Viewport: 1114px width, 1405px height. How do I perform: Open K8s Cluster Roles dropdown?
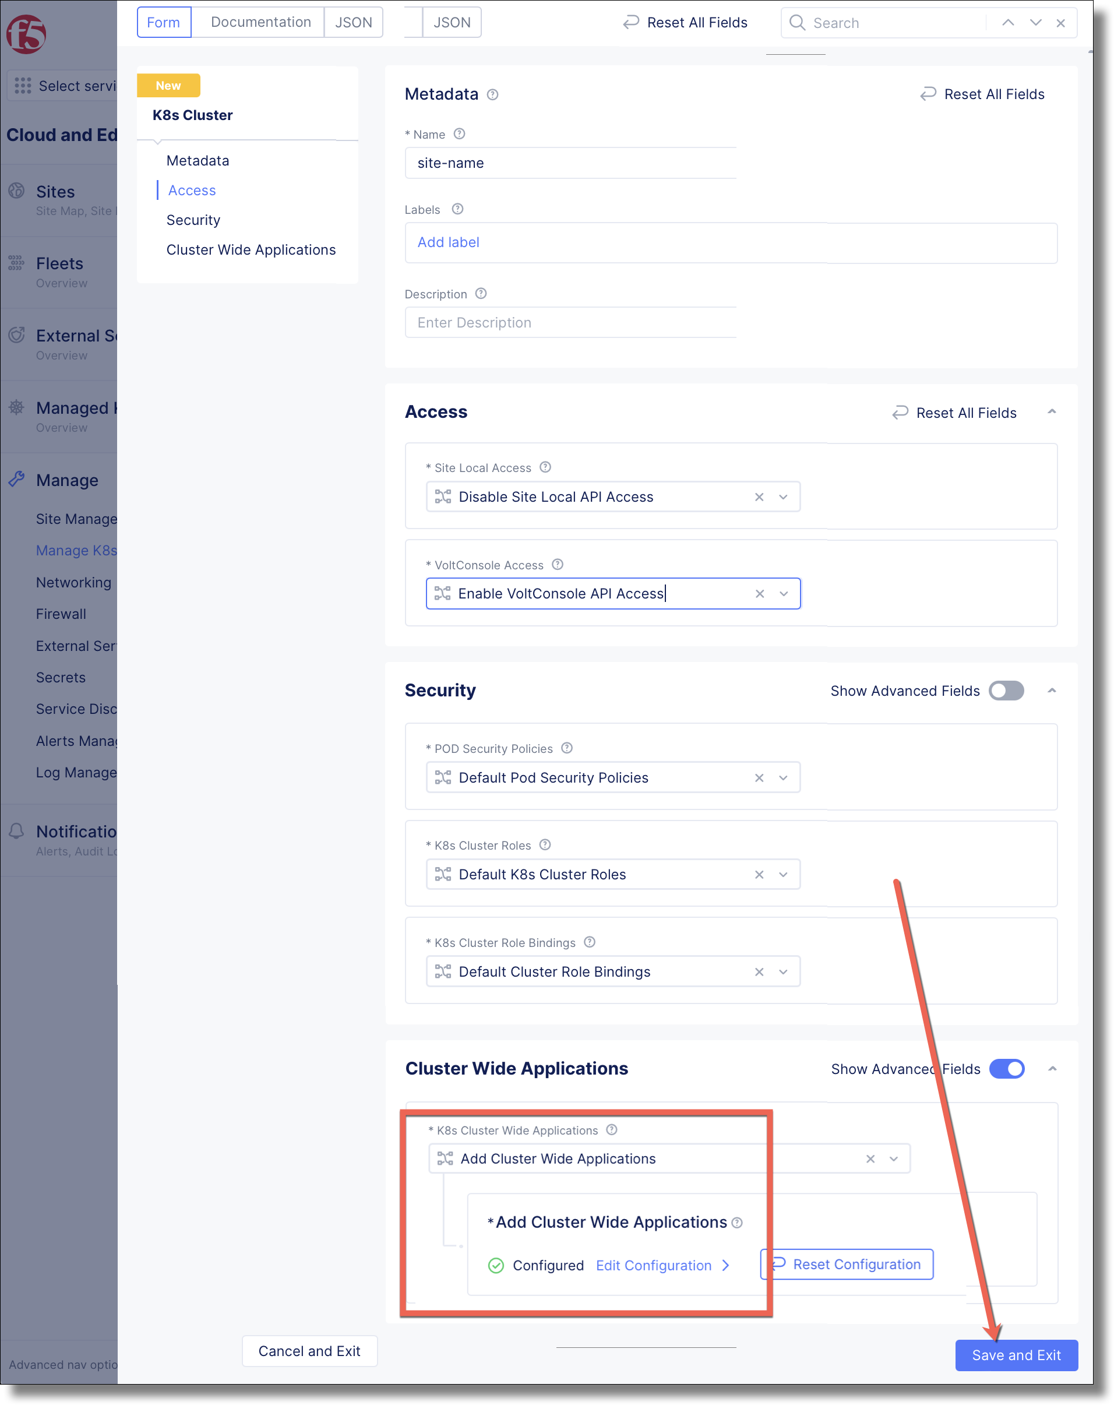click(x=783, y=875)
